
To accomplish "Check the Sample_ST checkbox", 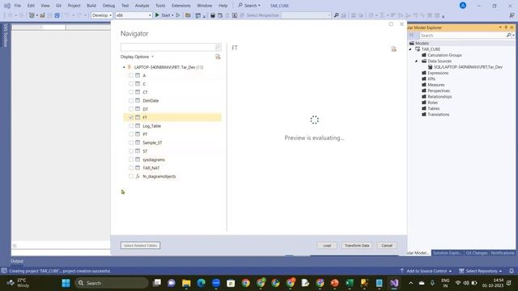I will [x=131, y=142].
